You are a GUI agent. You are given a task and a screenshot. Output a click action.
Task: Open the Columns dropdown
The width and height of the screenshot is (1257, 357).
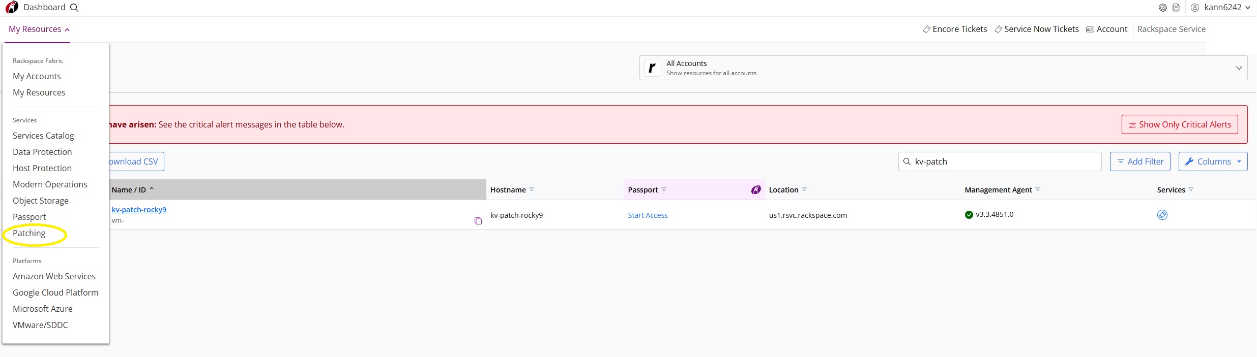point(1213,161)
